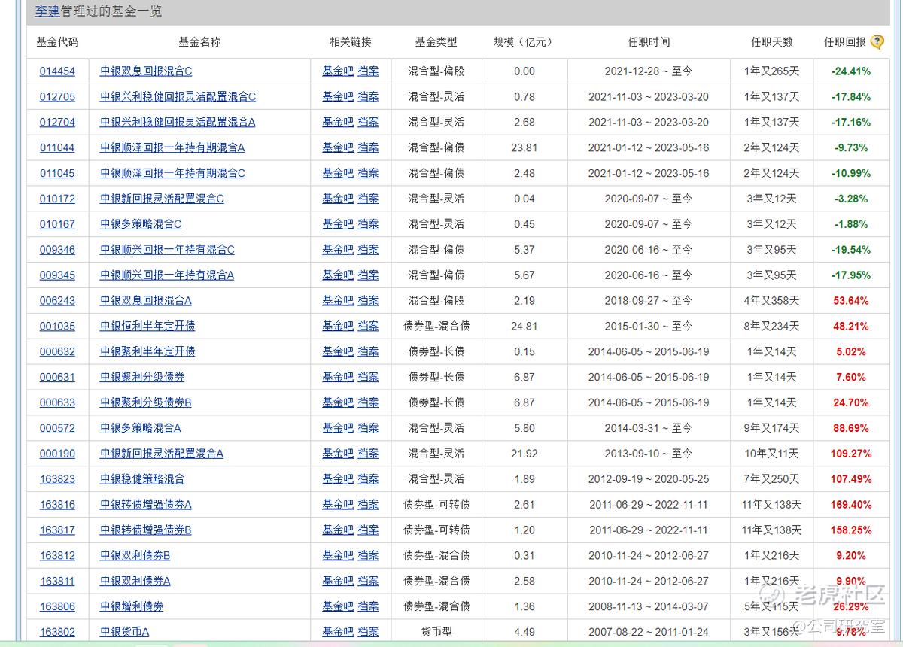Open 档案 for 中银货币A
This screenshot has height=647, width=903.
click(x=368, y=632)
